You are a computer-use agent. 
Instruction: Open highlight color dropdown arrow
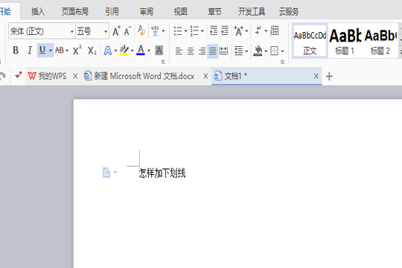pos(133,51)
